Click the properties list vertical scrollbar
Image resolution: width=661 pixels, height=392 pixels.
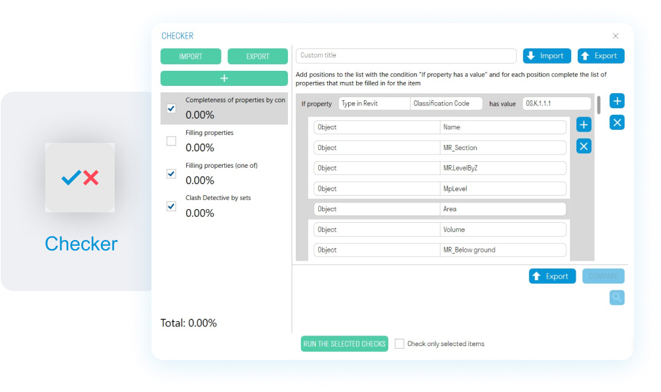click(x=599, y=105)
